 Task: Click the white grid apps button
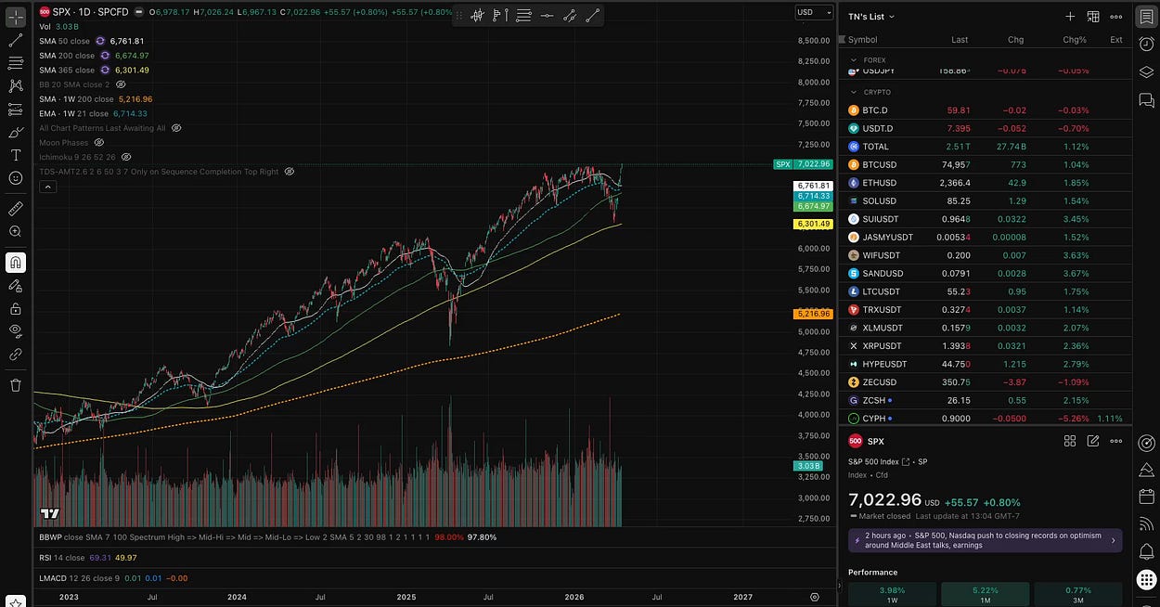tap(1147, 580)
